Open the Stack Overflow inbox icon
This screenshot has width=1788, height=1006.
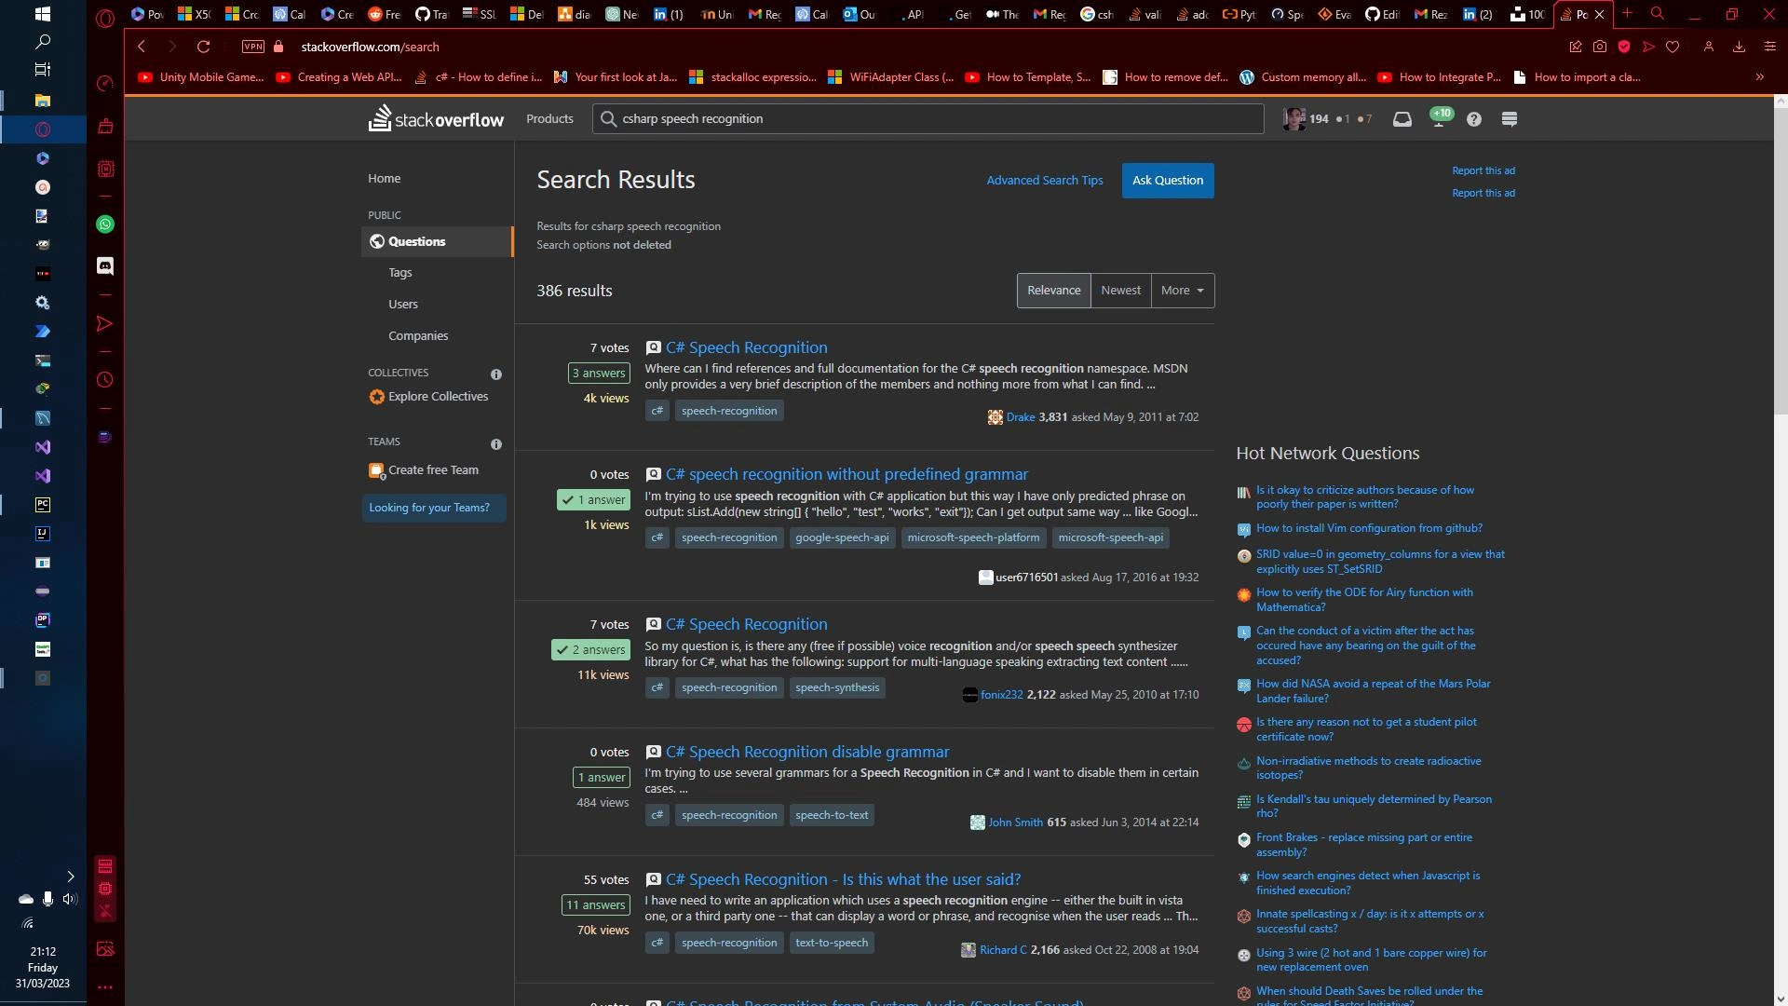tap(1402, 119)
